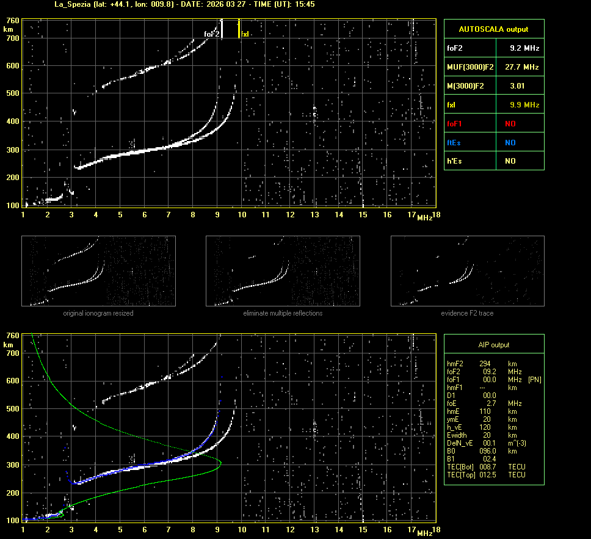Click the blue ftEs NO entry
The height and width of the screenshot is (539, 591).
click(510, 142)
